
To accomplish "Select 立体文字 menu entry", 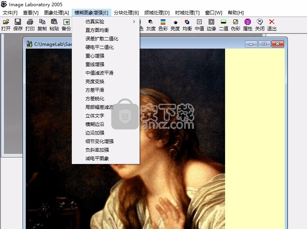I will click(106, 116).
